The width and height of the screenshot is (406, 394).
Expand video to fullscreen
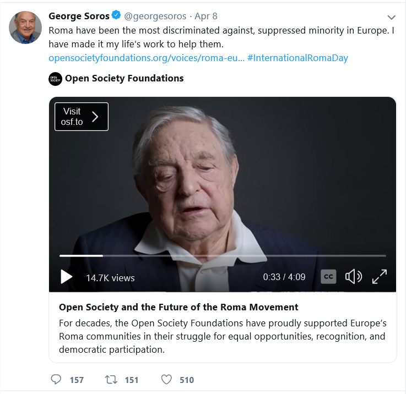pos(380,277)
